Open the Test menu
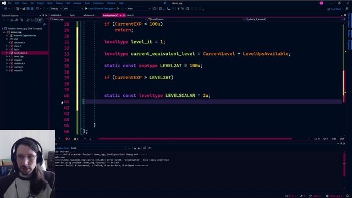This screenshot has height=198, width=352. [x=68, y=3]
